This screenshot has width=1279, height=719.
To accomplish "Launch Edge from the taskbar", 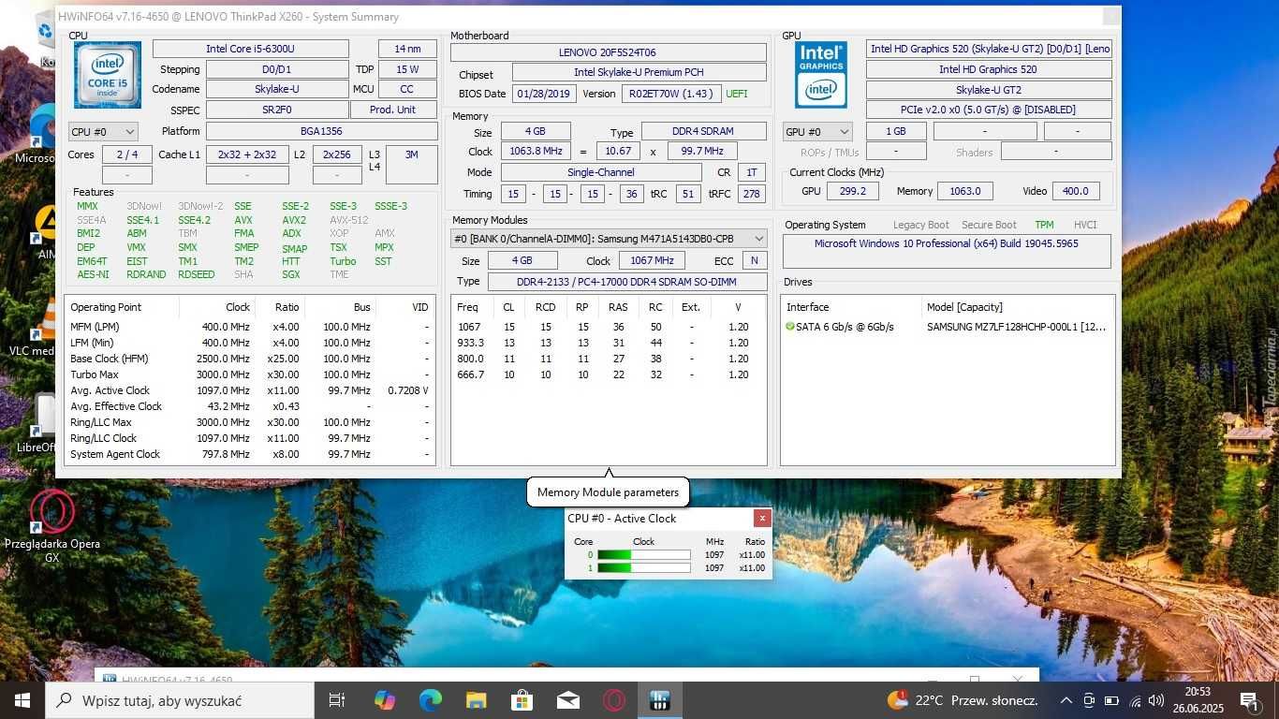I will tap(430, 700).
